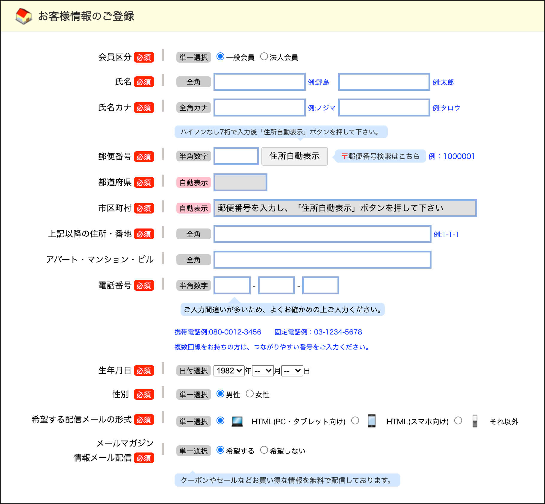Image resolution: width=545 pixels, height=504 pixels.
Task: Click the house icon beside お客様情報のご登録
Action: point(23,16)
